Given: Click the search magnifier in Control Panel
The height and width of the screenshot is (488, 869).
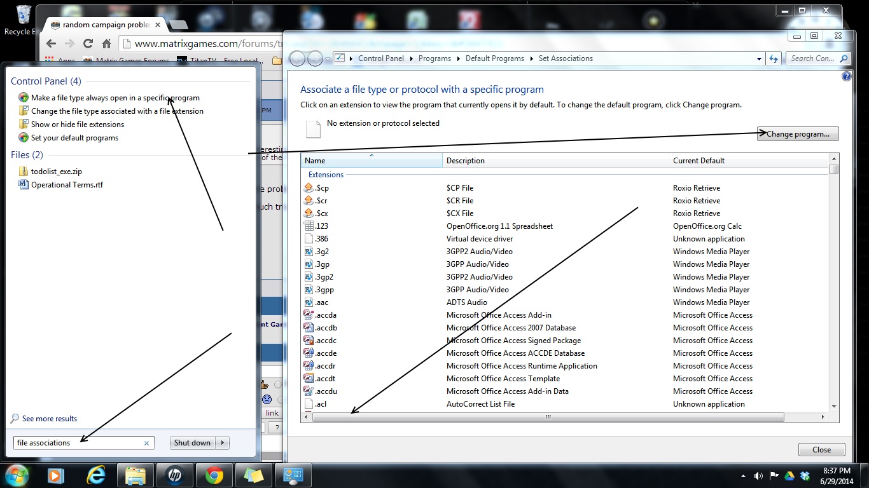Looking at the screenshot, I should coord(844,58).
